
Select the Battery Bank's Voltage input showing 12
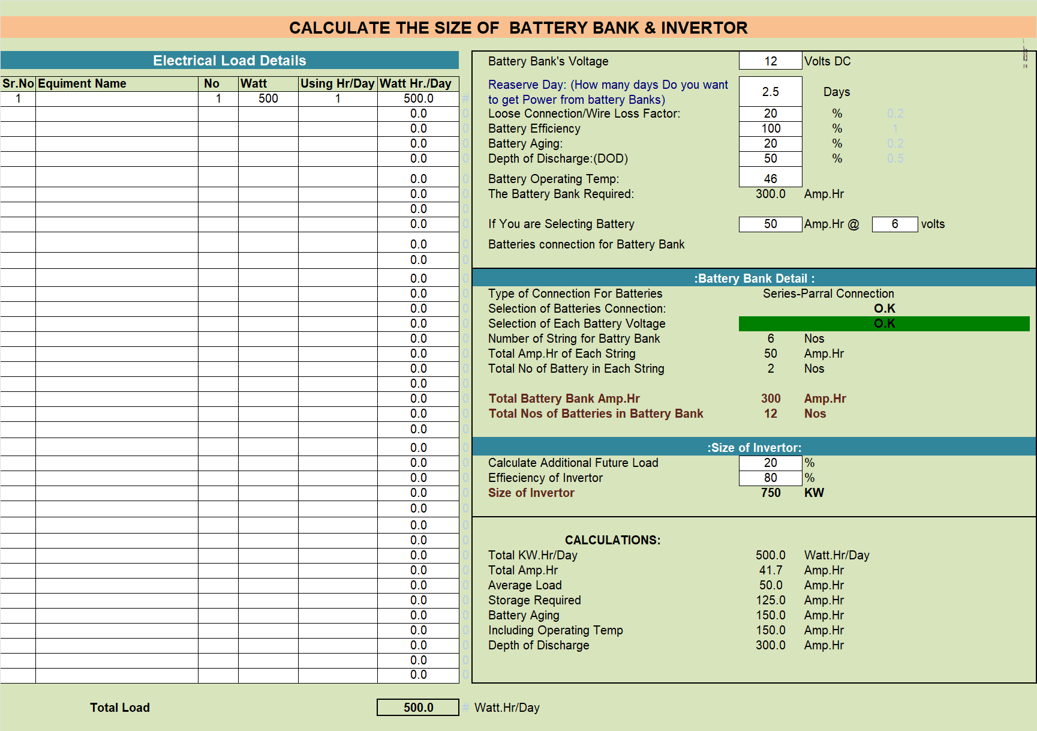coord(770,61)
